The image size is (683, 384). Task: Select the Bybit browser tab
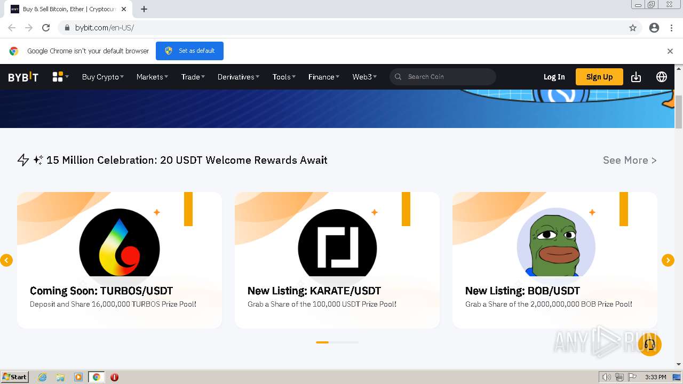(69, 9)
